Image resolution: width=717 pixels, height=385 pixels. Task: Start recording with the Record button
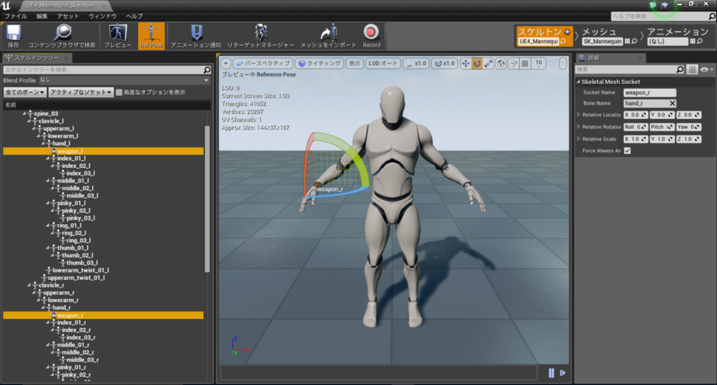tap(371, 36)
